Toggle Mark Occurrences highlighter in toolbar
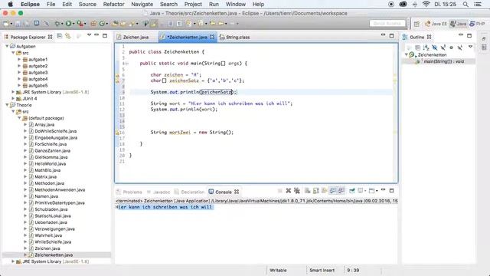490x276 pixels. click(x=154, y=24)
